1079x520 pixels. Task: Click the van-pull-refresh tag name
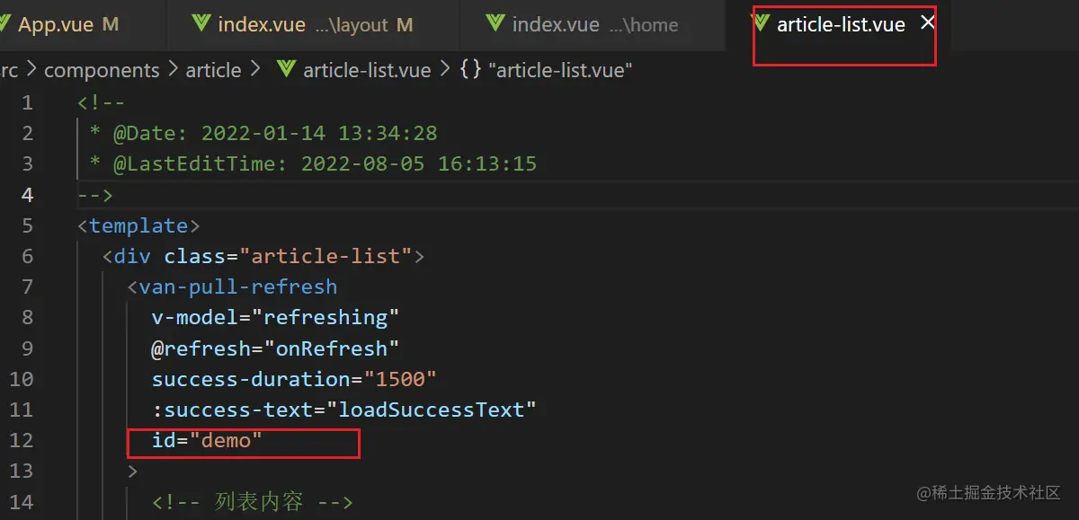click(238, 286)
